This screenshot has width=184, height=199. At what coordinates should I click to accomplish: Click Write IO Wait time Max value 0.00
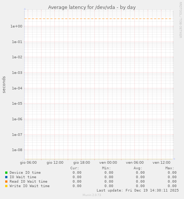[172, 186]
